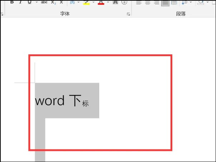216x162 pixels.
Task: Expand highlight color dropdown arrow
Action: tap(93, 2)
